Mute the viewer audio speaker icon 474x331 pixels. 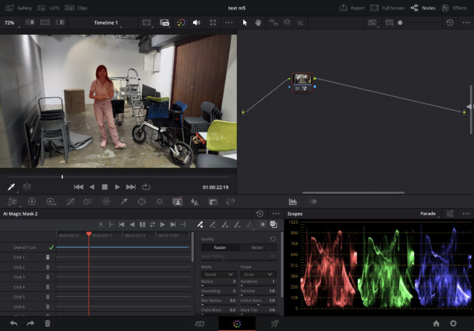click(197, 23)
